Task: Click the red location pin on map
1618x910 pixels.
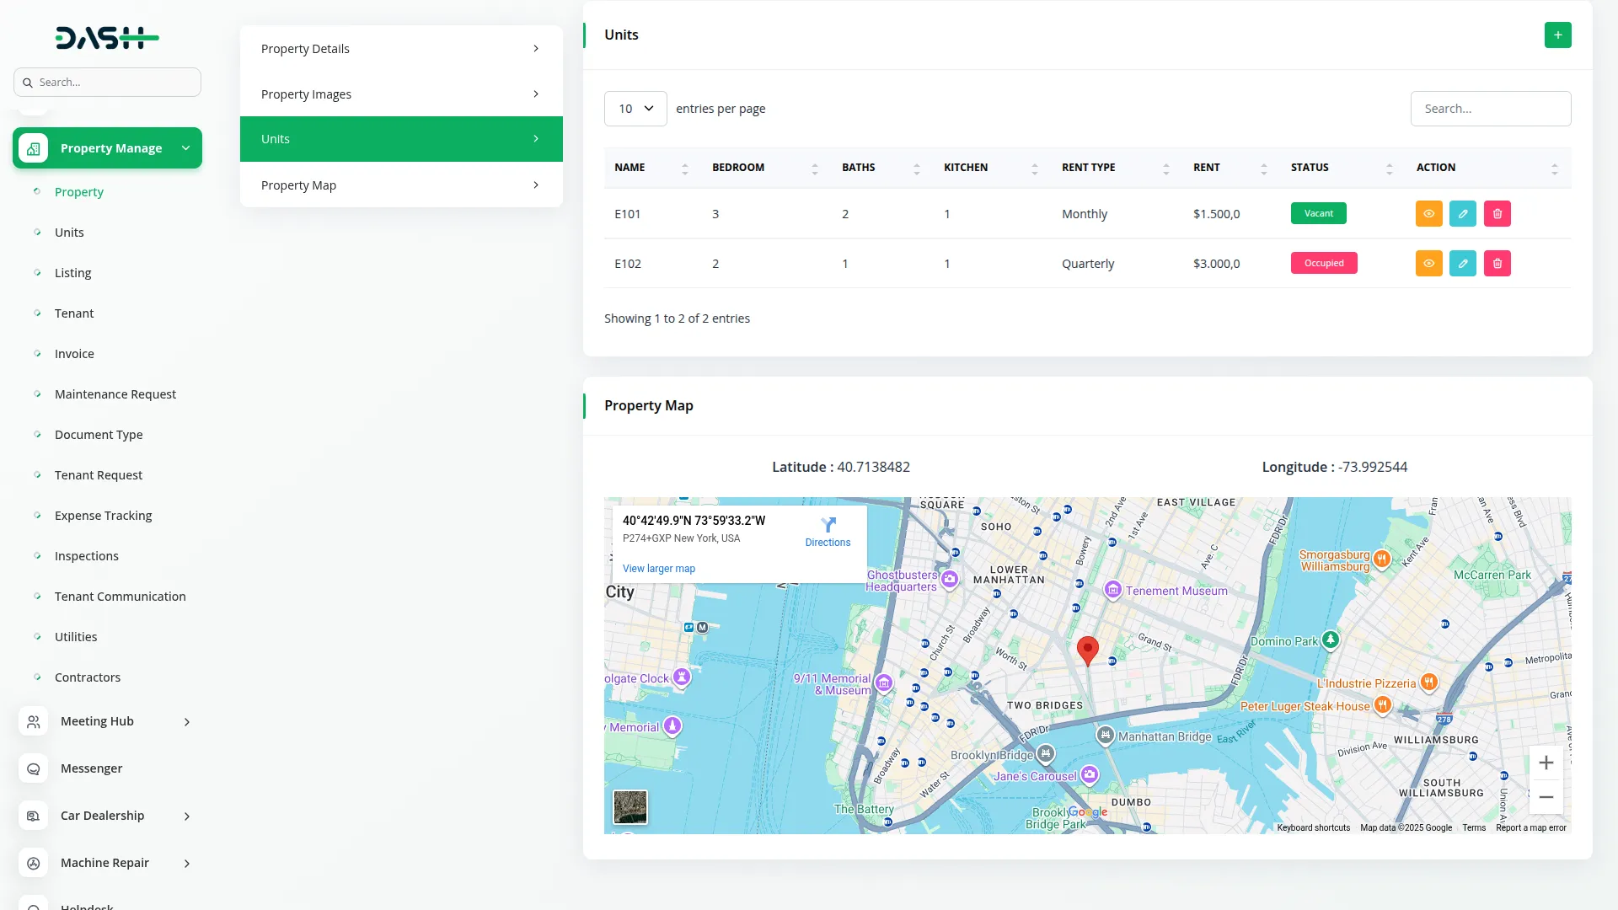Action: [1088, 650]
